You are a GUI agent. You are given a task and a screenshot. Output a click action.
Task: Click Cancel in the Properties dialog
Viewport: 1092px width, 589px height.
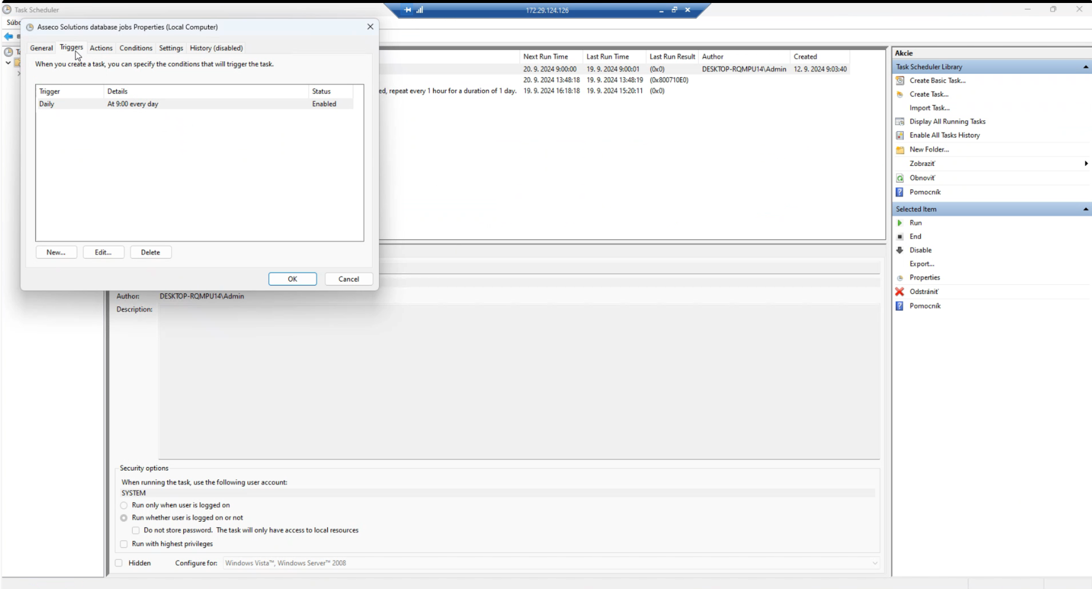(x=349, y=279)
